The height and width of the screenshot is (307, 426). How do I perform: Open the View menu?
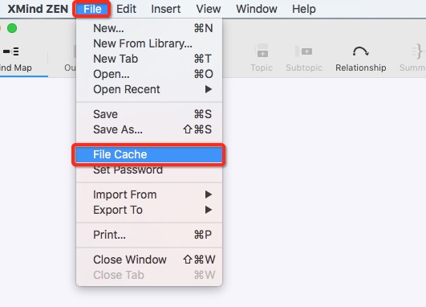[x=209, y=9]
